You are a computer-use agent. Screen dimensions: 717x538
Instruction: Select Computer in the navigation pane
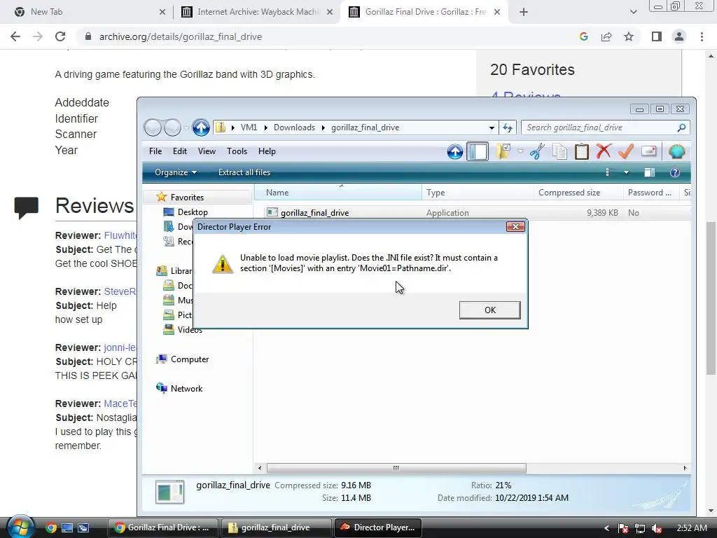pyautogui.click(x=189, y=359)
